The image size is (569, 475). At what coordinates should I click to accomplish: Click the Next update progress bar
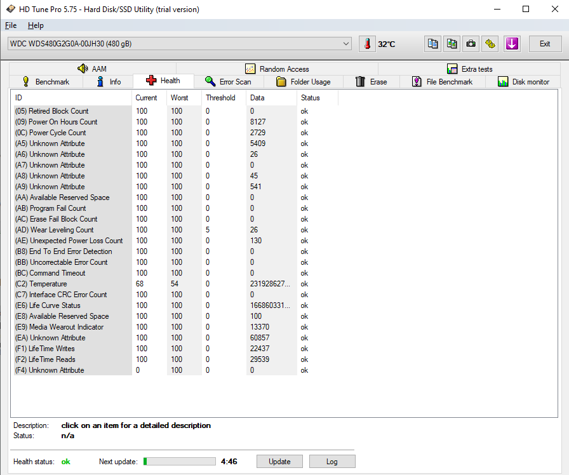coord(179,461)
